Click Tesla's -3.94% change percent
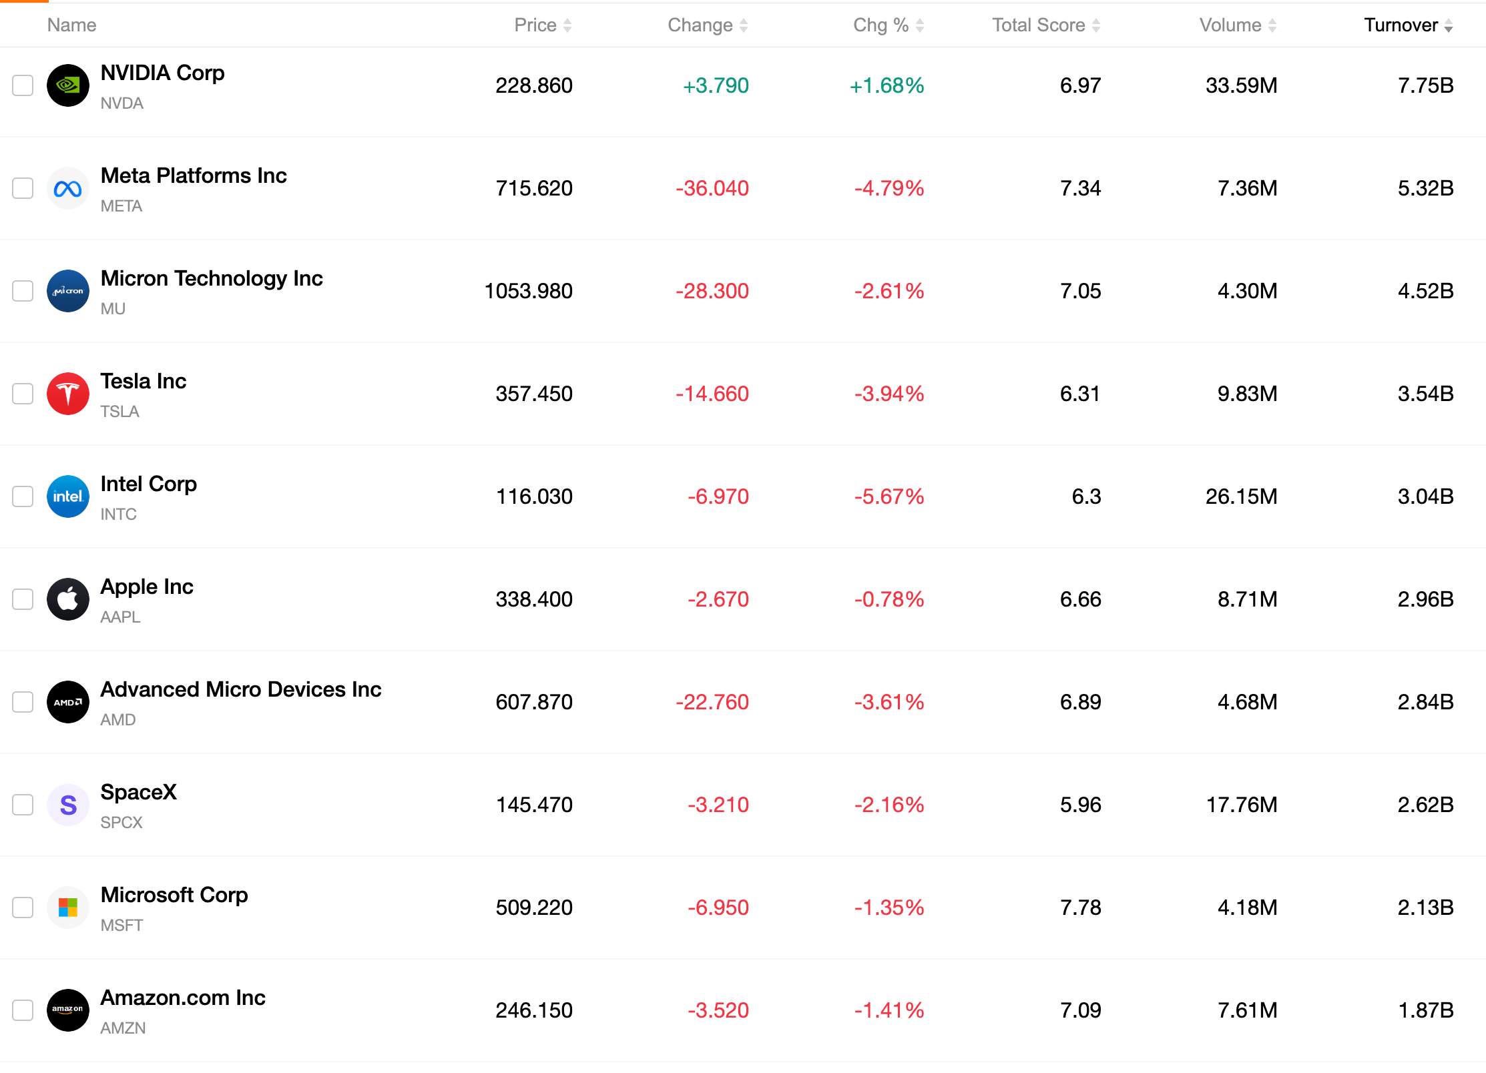The image size is (1486, 1073). (x=889, y=394)
